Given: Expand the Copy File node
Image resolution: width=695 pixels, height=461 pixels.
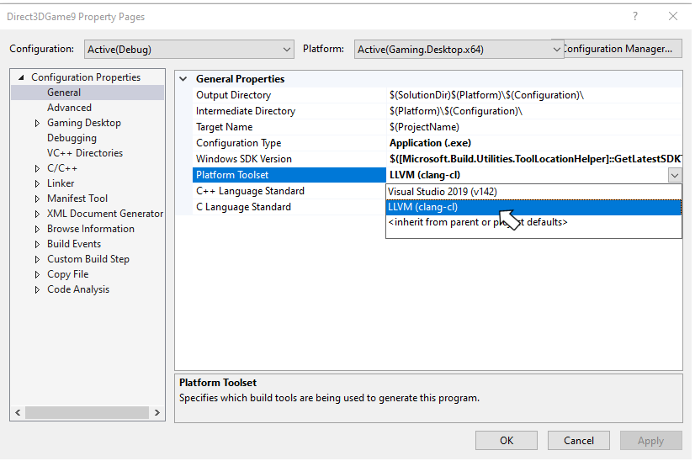Looking at the screenshot, I should (37, 274).
